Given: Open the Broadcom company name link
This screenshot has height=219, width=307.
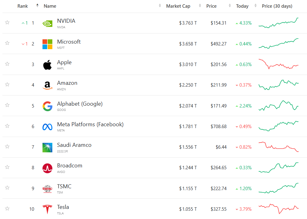Looking at the screenshot, I should point(70,166).
